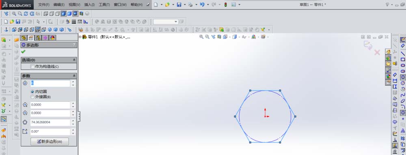Viewport: 406px width, 155px height.
Task: Open the empty combo box in the toolbar
Action: coord(166,22)
